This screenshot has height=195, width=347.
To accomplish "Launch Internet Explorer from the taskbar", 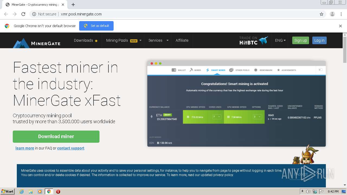I will 21,191.
